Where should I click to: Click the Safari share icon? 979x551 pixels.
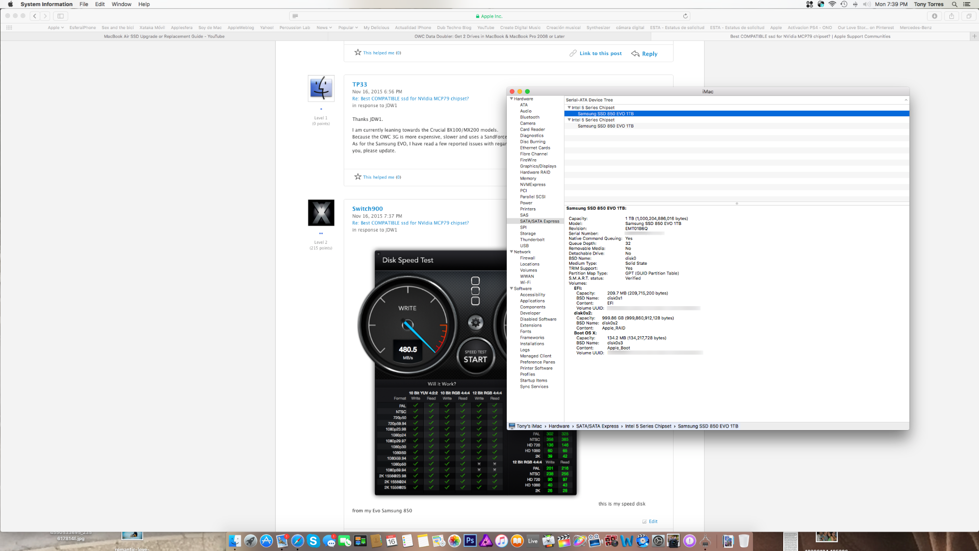[x=951, y=16]
